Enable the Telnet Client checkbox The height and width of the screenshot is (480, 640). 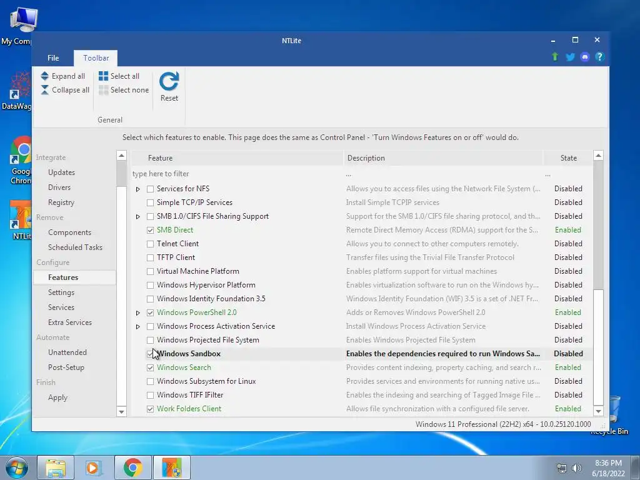(150, 244)
